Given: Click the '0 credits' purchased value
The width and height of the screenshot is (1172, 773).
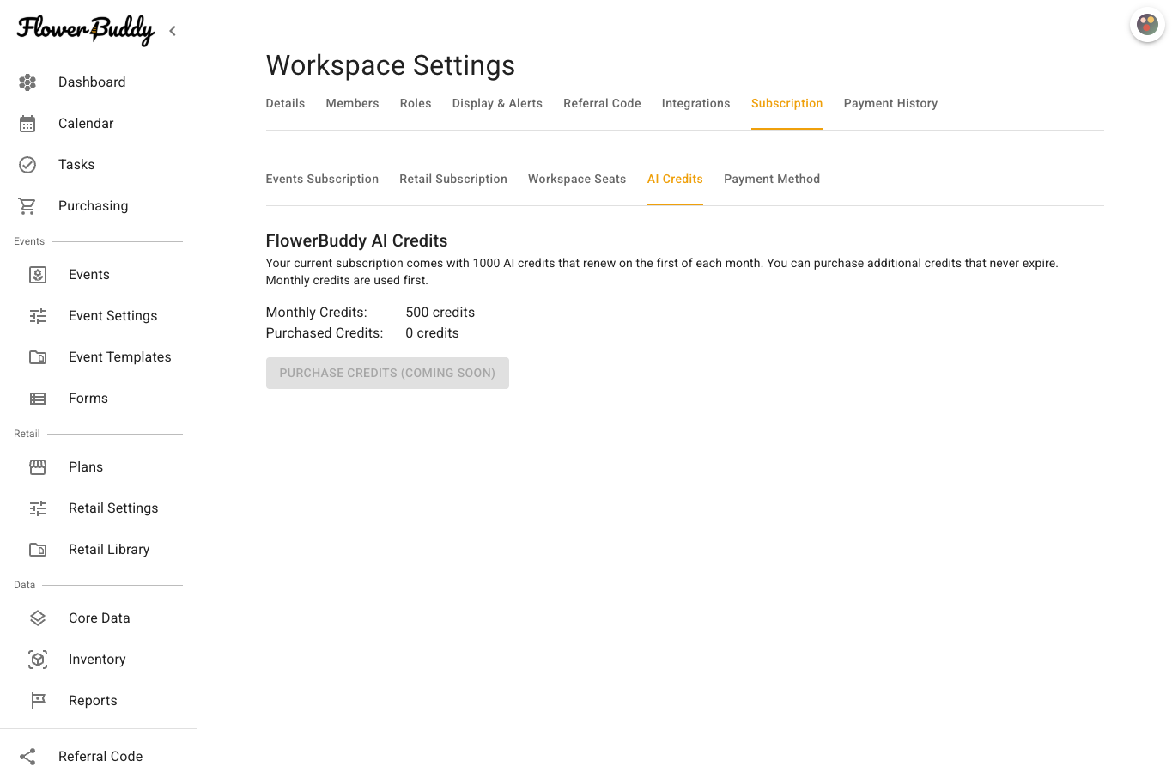Looking at the screenshot, I should (433, 333).
